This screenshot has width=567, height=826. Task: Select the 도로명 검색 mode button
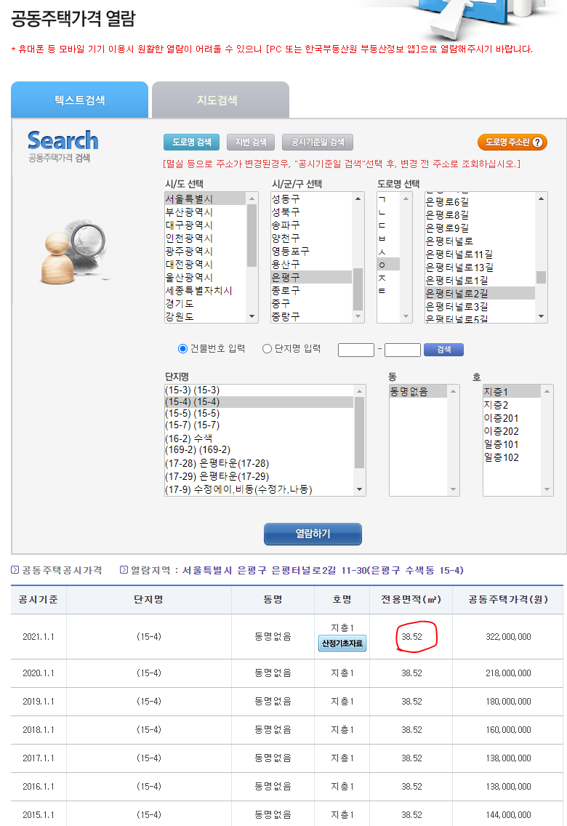click(x=192, y=143)
